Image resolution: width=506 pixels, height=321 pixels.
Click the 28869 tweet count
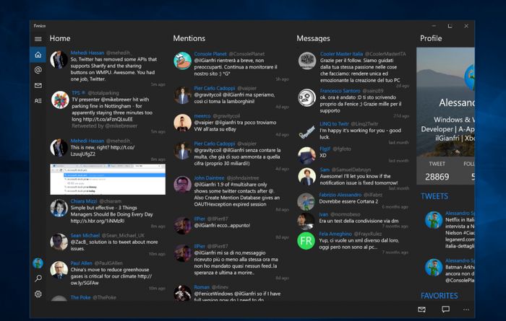[437, 177]
